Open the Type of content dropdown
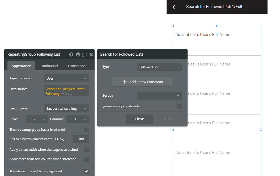The height and width of the screenshot is (176, 280). [x=66, y=79]
